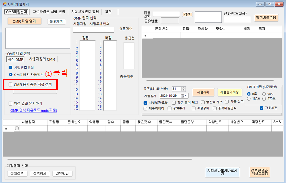The width and height of the screenshot is (286, 183).
Task: Click the 선택된결과 엑셀로저장 button
Action: [259, 172]
